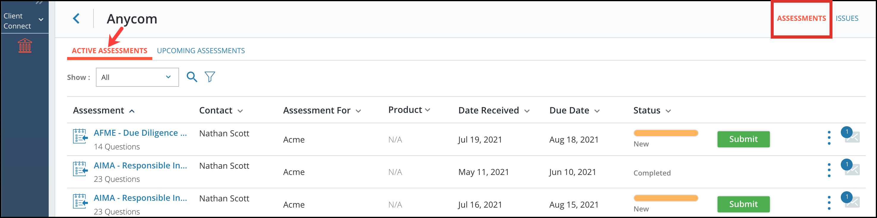The image size is (877, 218).
Task: Click the AFME assessment questionnaire icon
Action: coord(80,137)
